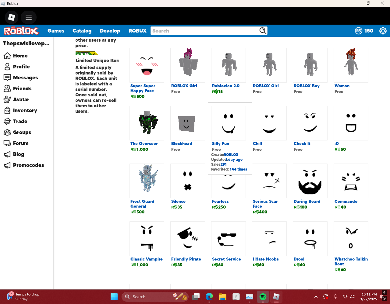Select the Daring Beard thumbnail
Image resolution: width=390 pixels, height=304 pixels.
310,181
